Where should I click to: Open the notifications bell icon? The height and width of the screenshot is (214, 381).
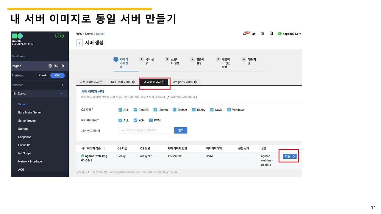click(x=245, y=34)
